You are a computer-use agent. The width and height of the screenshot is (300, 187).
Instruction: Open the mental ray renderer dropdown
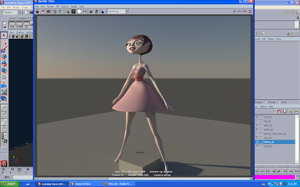[127, 11]
